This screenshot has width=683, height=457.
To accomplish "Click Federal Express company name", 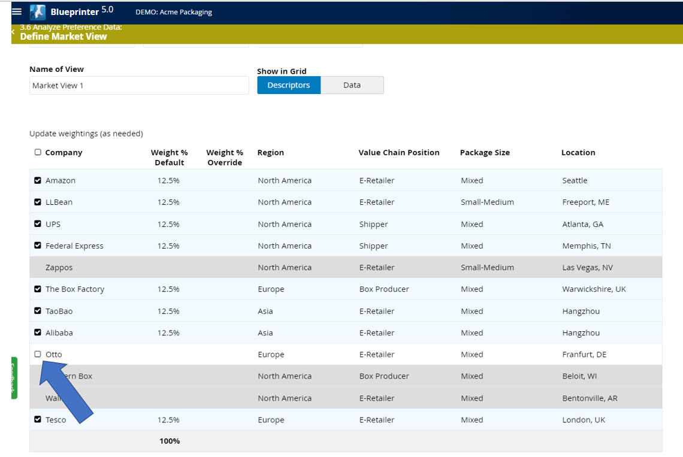I will (x=74, y=246).
